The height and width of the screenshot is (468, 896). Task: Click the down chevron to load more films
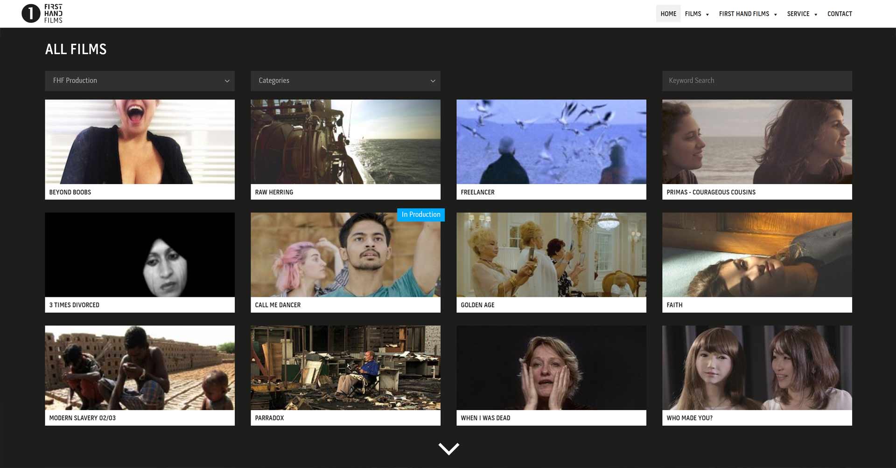pyautogui.click(x=448, y=449)
